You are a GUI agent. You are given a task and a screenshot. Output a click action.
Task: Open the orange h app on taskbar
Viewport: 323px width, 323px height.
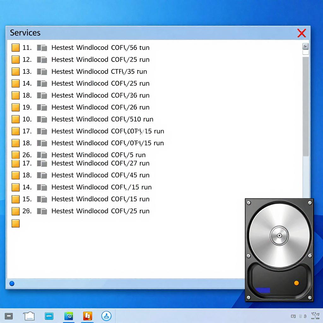pos(88,316)
